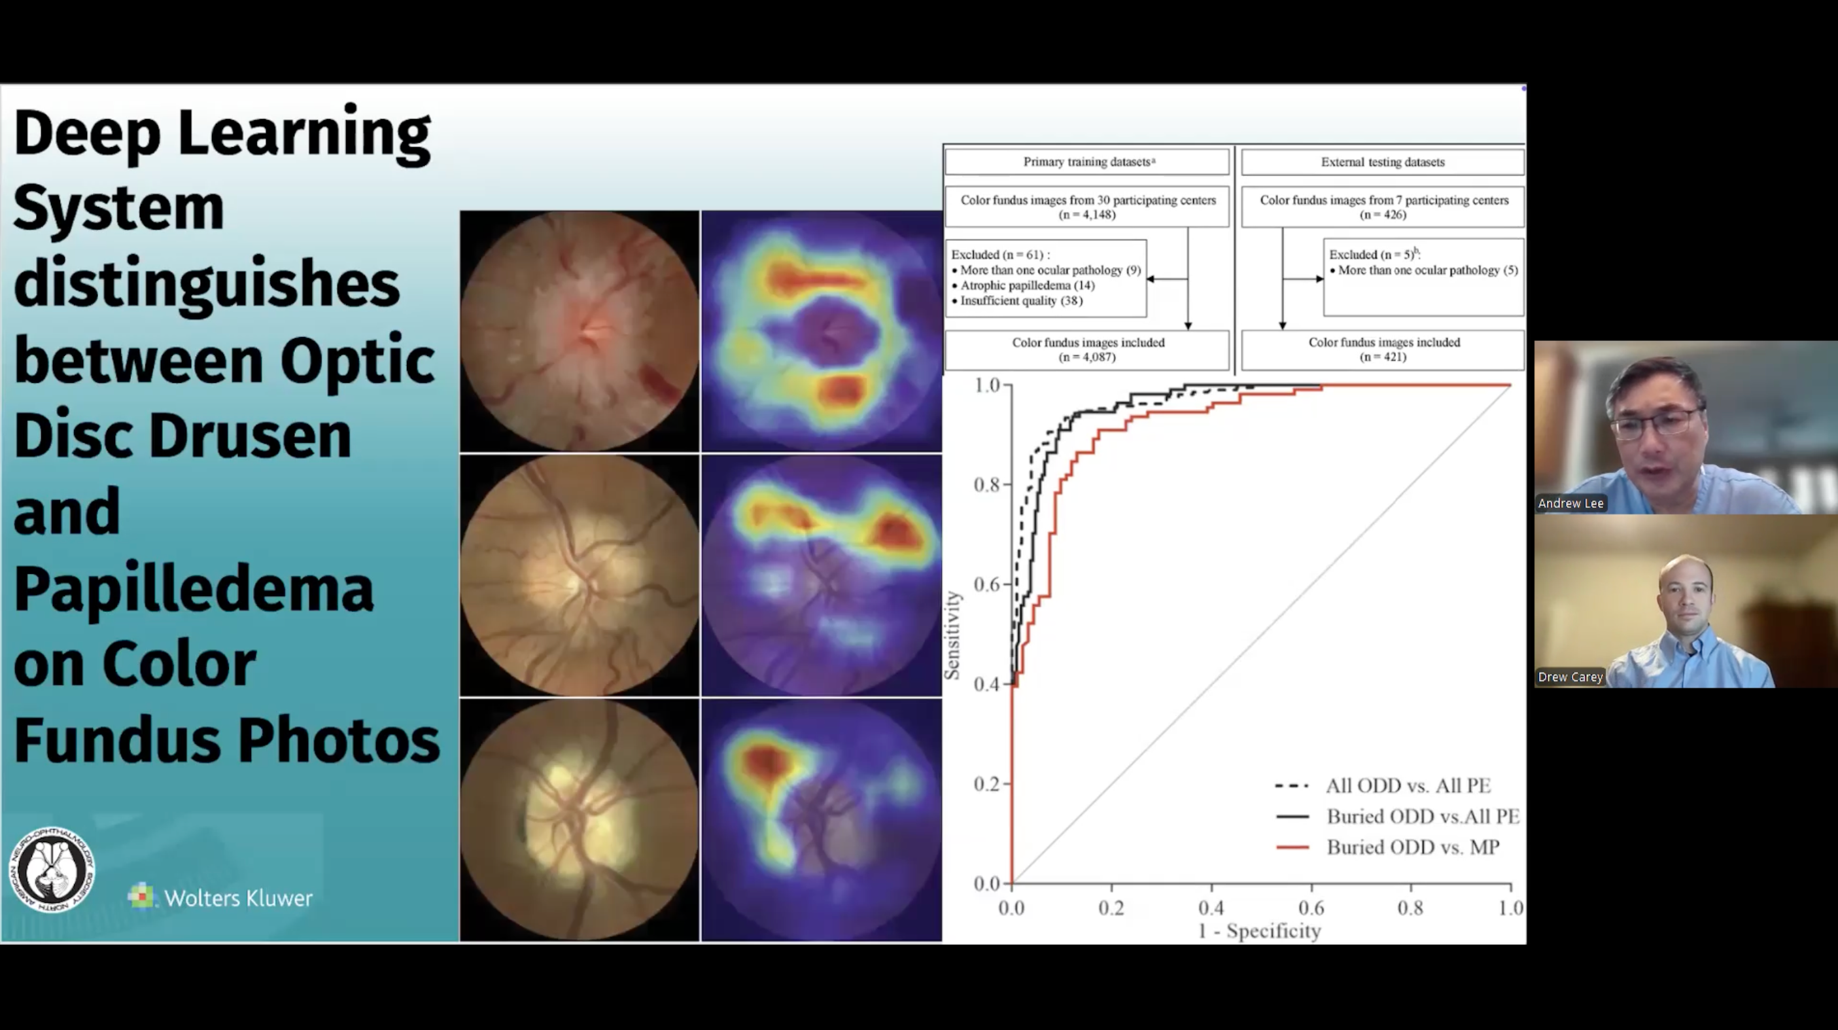This screenshot has width=1838, height=1030.
Task: Click the Wolters Kluwer logo
Action: coord(221,897)
